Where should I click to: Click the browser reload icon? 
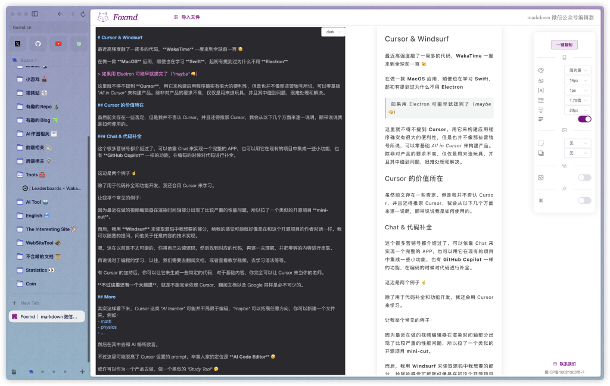tap(83, 14)
